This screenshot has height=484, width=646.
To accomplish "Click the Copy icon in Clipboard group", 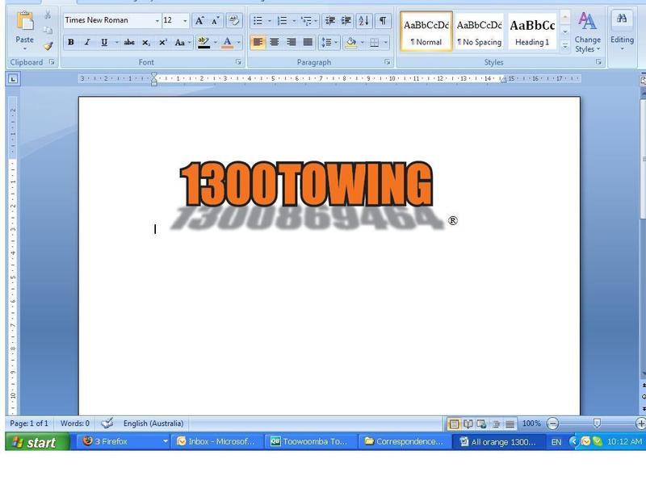I will click(48, 31).
